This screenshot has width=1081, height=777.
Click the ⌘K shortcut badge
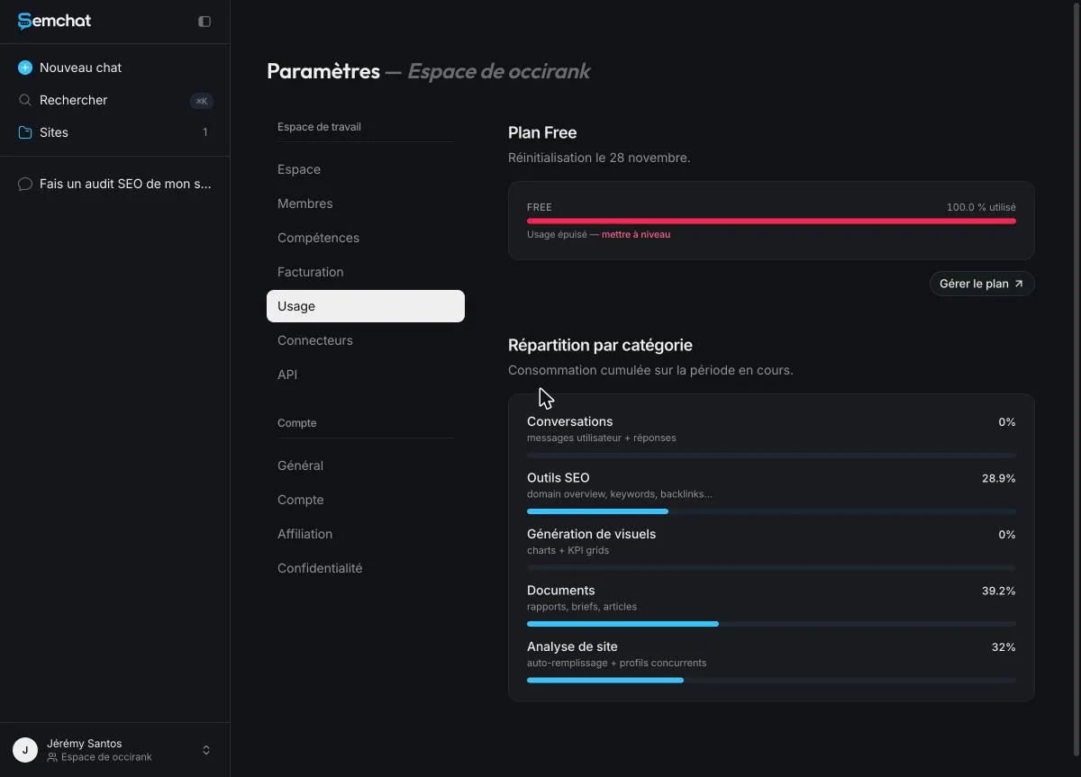pyautogui.click(x=202, y=101)
